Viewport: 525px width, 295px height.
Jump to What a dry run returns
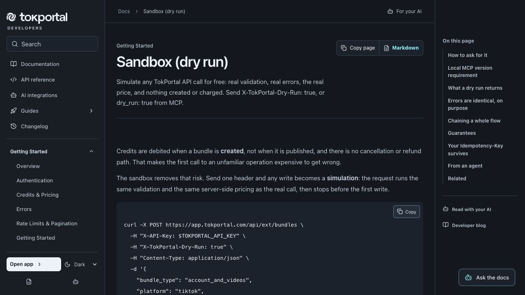pos(475,88)
